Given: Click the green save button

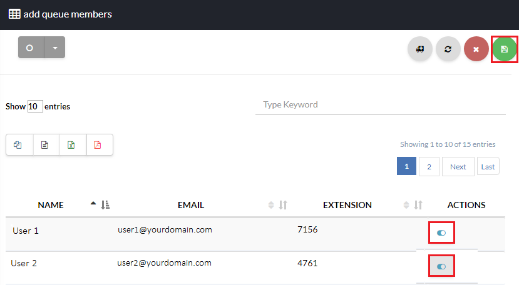Looking at the screenshot, I should pos(504,49).
